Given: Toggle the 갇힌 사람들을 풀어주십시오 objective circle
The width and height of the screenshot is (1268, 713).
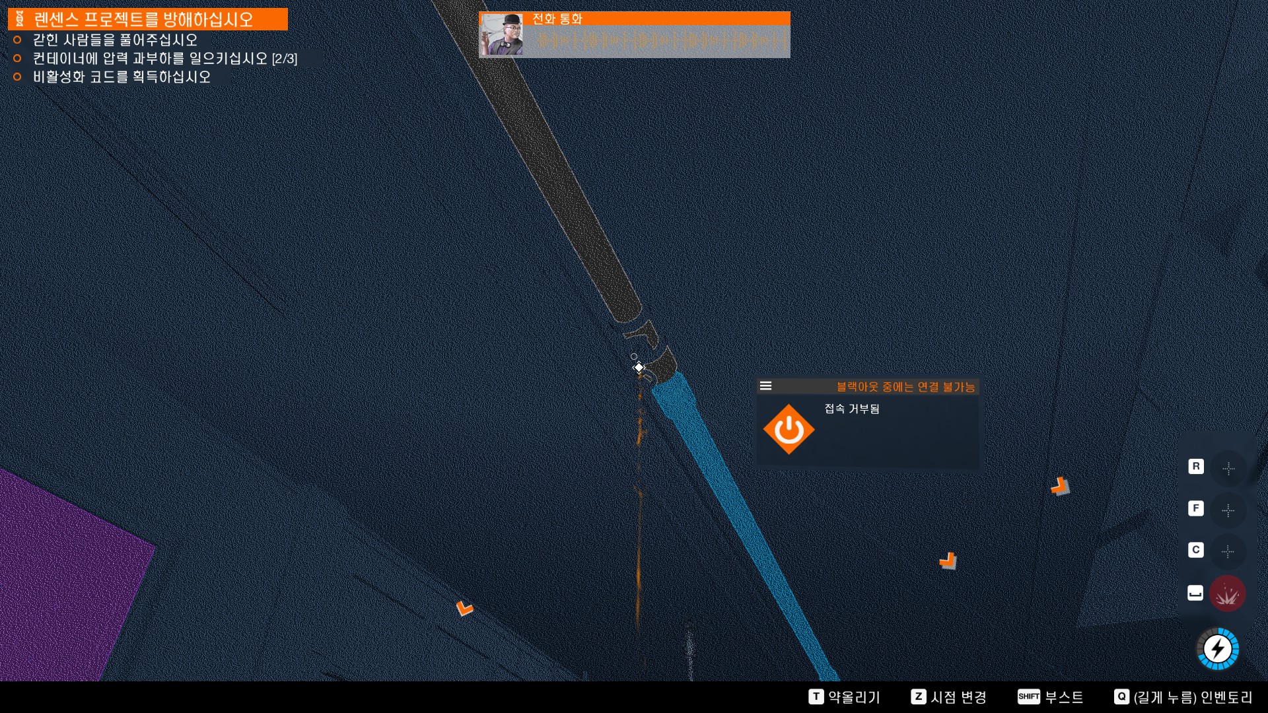Looking at the screenshot, I should point(17,40).
